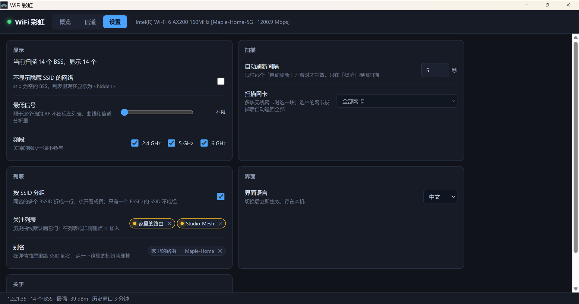Remove 家里的路由 from the watch list
The image size is (579, 304).
[169, 223]
